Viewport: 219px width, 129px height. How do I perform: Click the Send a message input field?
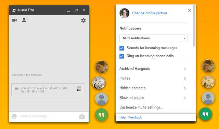(x=49, y=116)
